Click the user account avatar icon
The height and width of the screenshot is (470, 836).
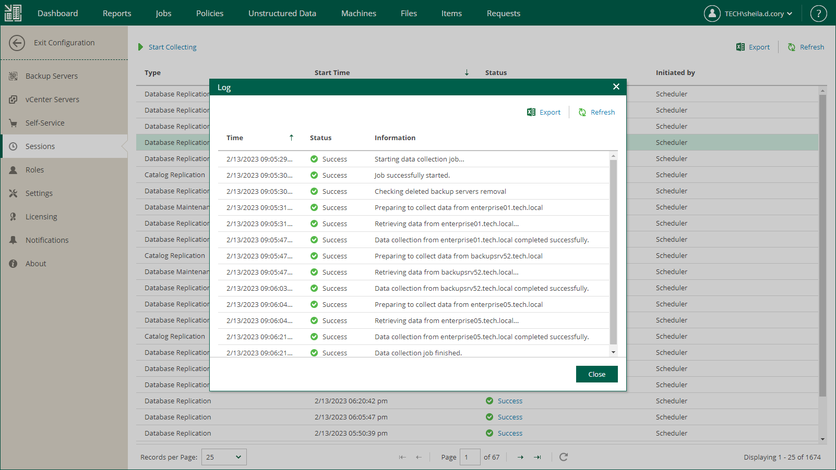tap(712, 14)
